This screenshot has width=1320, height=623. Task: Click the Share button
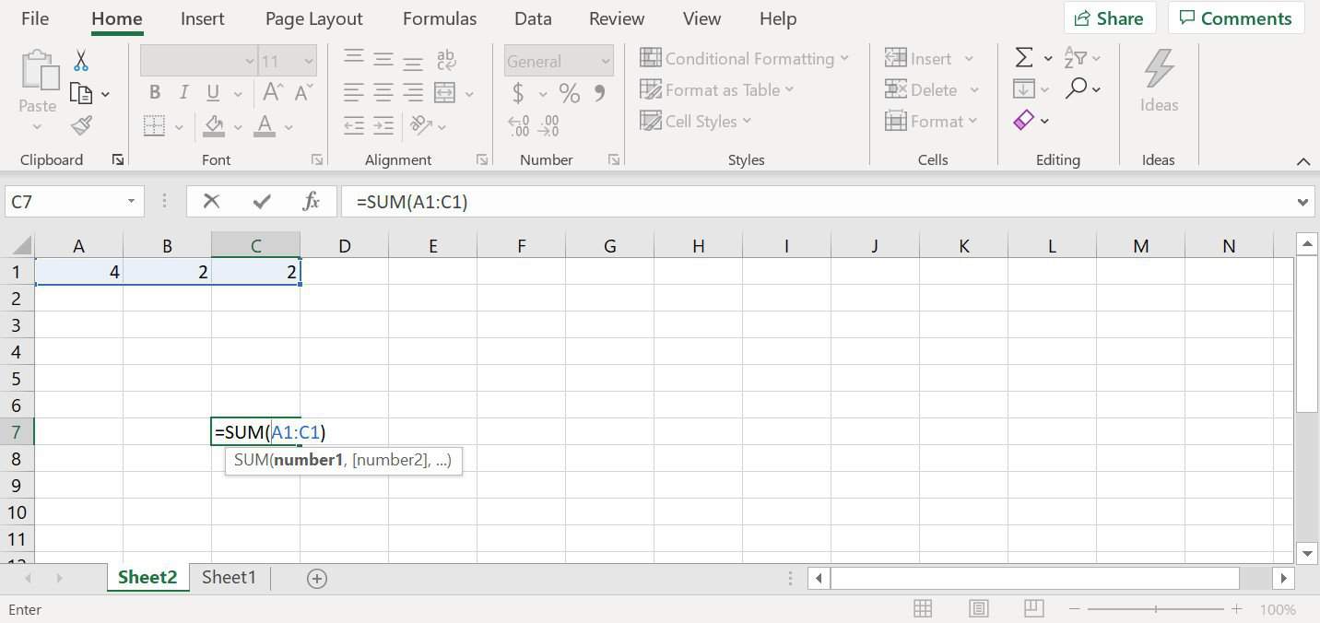(1109, 18)
